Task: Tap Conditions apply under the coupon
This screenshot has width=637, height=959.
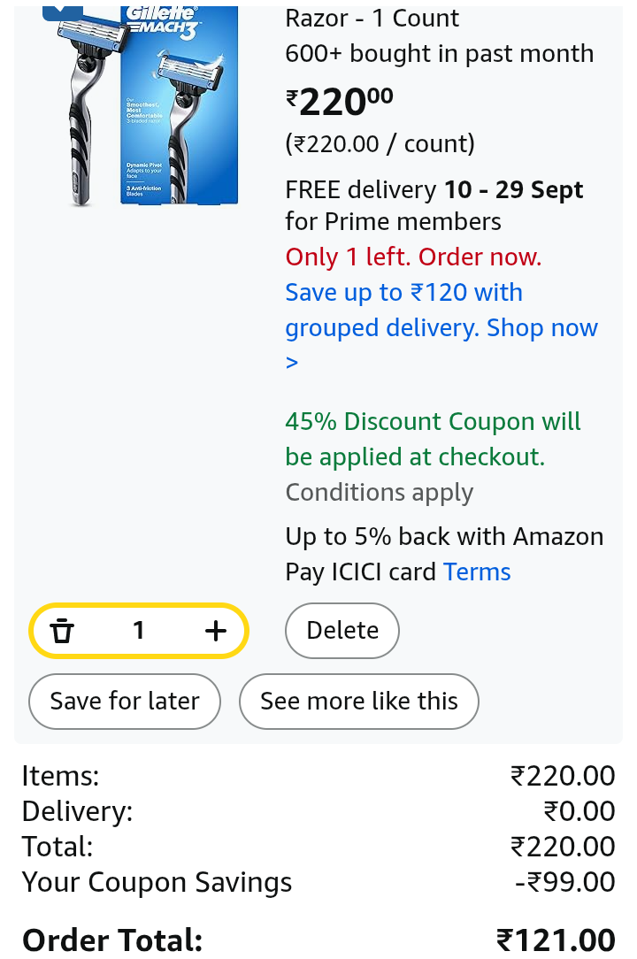Action: coord(379,493)
